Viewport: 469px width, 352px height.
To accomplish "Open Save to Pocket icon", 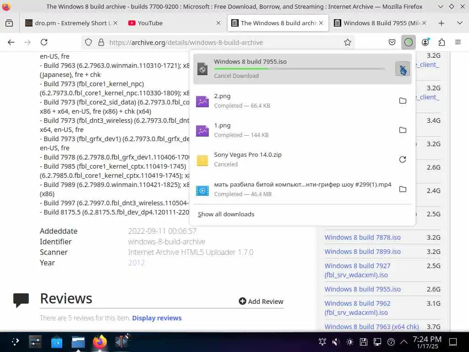I will point(392,42).
